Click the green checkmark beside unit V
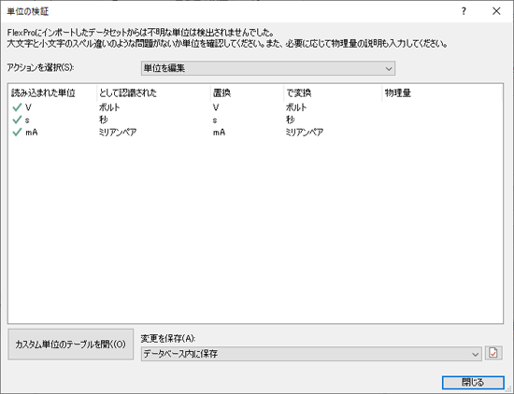Image resolution: width=514 pixels, height=394 pixels. click(17, 107)
